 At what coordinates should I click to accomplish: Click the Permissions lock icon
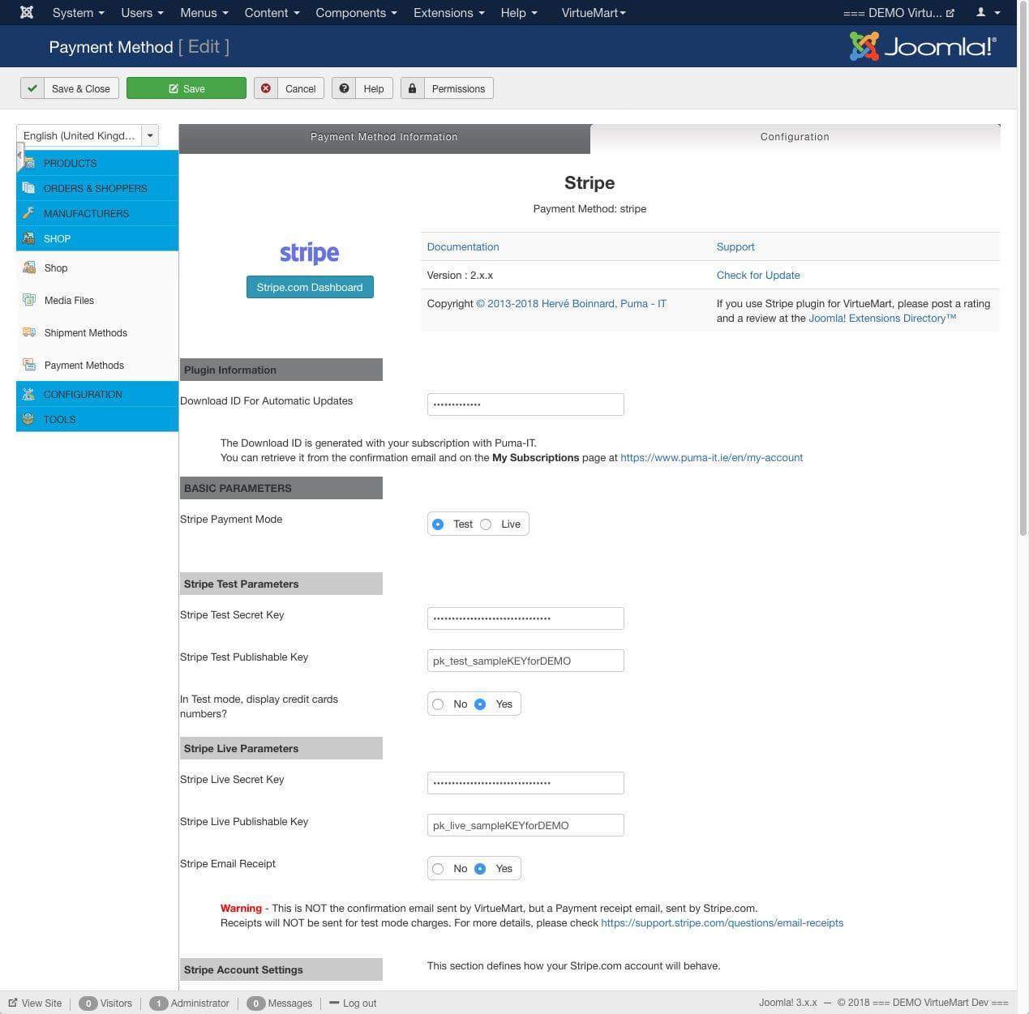click(412, 88)
